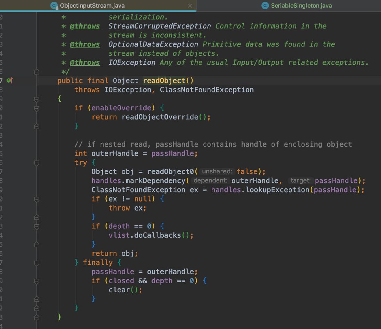Click the class icon on ObjectInputStream.java tab
Screen dimensions: 381x329
54,6
